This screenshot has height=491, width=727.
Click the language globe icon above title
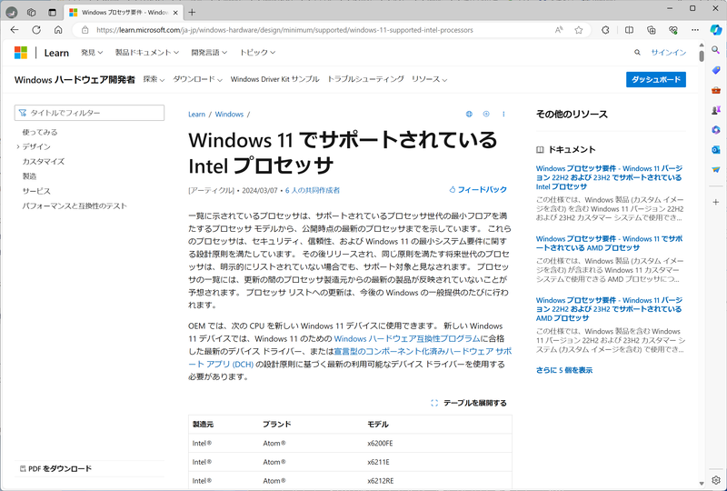(x=469, y=115)
